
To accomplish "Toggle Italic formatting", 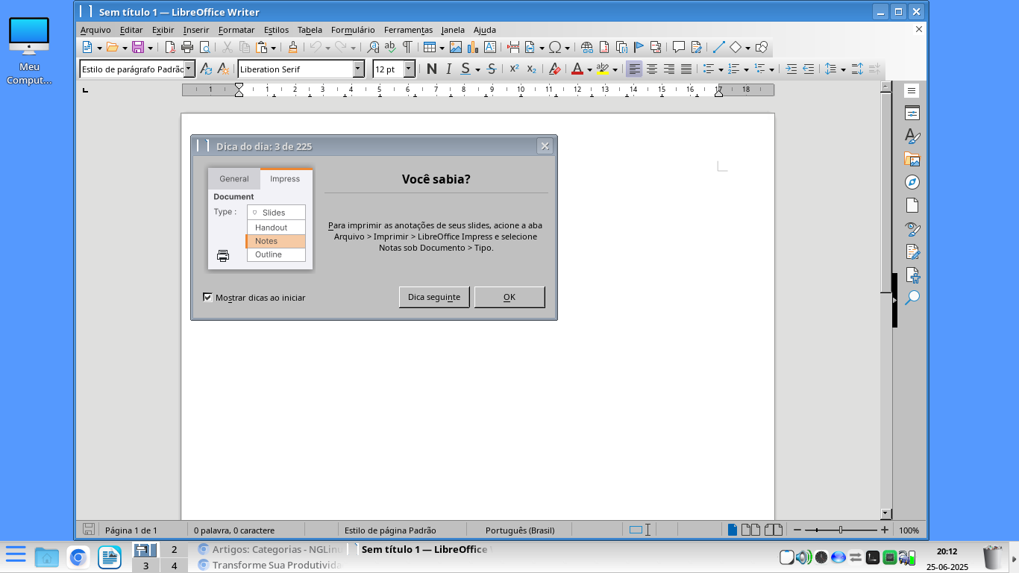I will pos(448,69).
